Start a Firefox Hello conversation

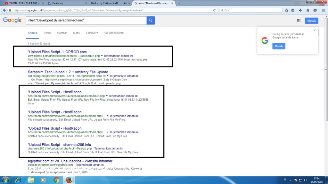tap(315, 10)
